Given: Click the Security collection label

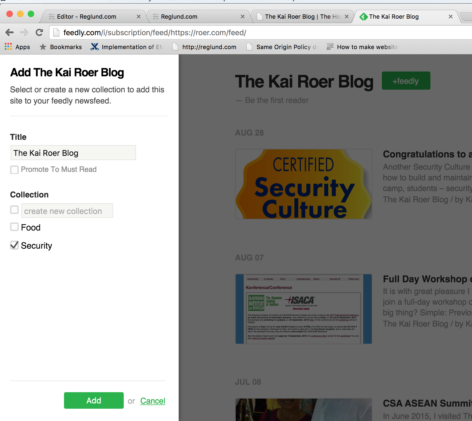Looking at the screenshot, I should (37, 245).
